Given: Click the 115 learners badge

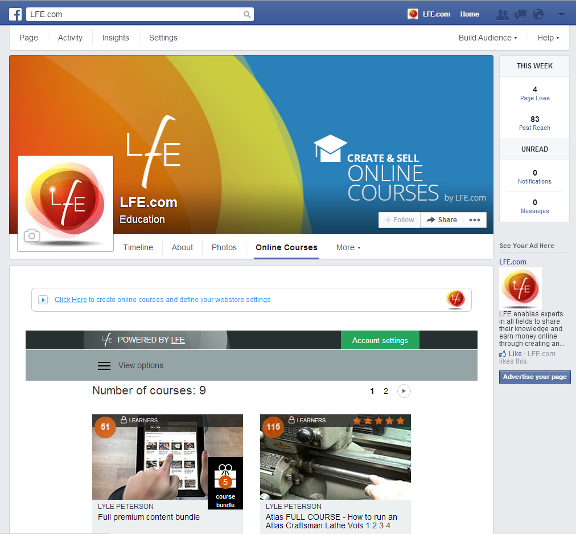Looking at the screenshot, I should coord(273,427).
